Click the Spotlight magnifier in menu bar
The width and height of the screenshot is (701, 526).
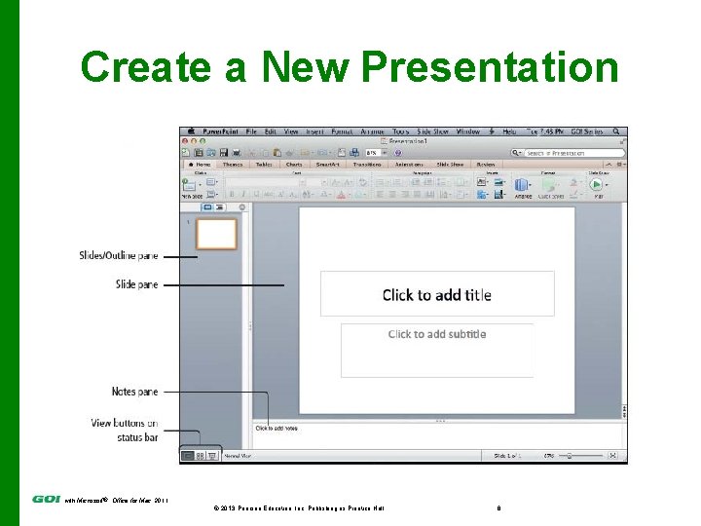click(x=616, y=131)
